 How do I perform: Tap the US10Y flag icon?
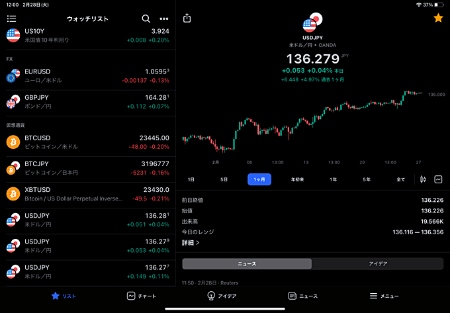click(x=13, y=35)
